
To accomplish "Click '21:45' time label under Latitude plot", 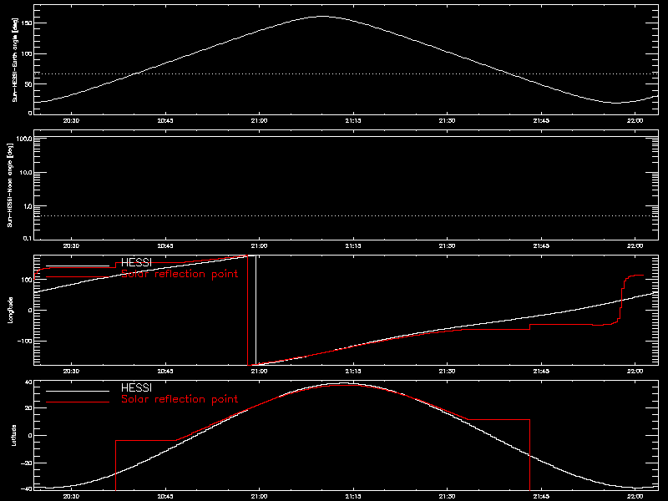I will (x=541, y=497).
